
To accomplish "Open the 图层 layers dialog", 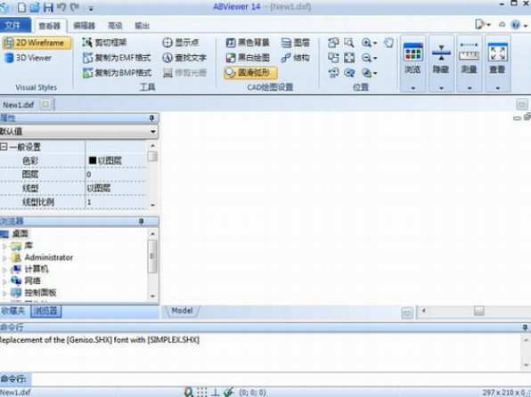I will coord(295,43).
